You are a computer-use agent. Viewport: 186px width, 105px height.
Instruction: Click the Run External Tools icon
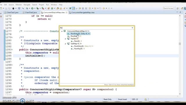[43, 8]
